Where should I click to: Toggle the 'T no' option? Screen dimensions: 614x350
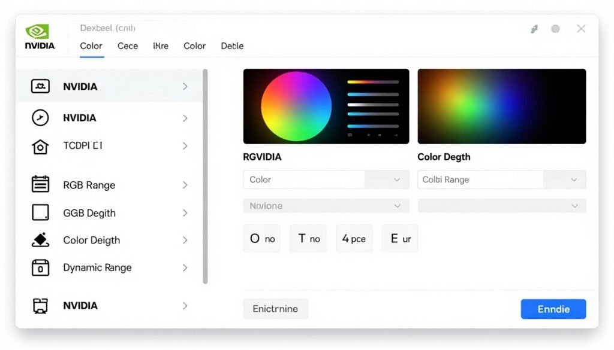[308, 238]
